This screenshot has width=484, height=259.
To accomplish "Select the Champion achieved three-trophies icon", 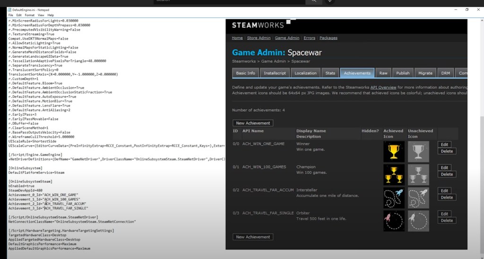I will [x=394, y=175].
